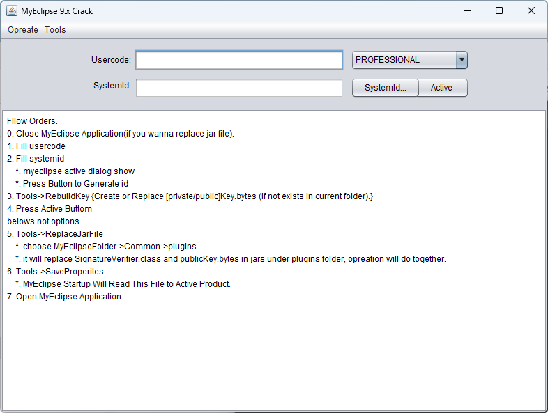Click the Active button
548x413 pixels.
click(x=443, y=88)
